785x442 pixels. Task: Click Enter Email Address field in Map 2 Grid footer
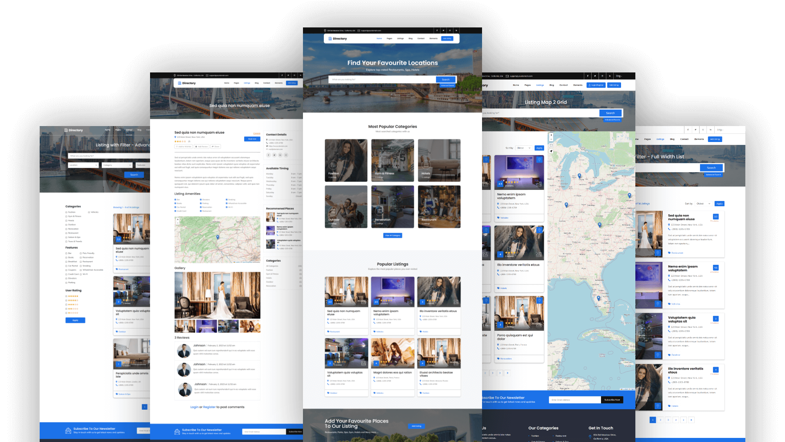575,400
